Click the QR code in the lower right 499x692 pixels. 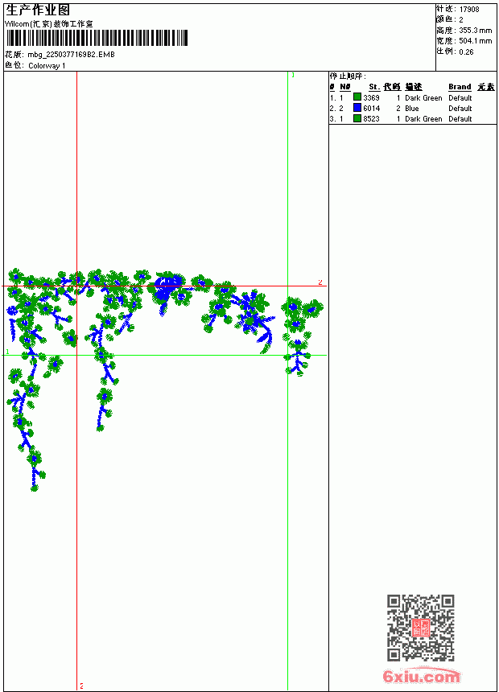(x=421, y=628)
